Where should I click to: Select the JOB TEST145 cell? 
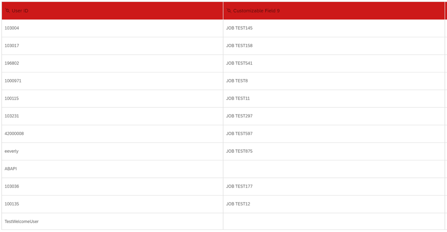(x=334, y=28)
